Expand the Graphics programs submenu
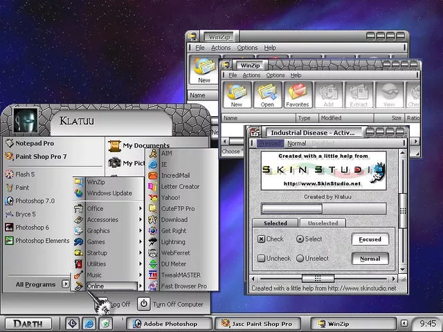 pyautogui.click(x=98, y=230)
